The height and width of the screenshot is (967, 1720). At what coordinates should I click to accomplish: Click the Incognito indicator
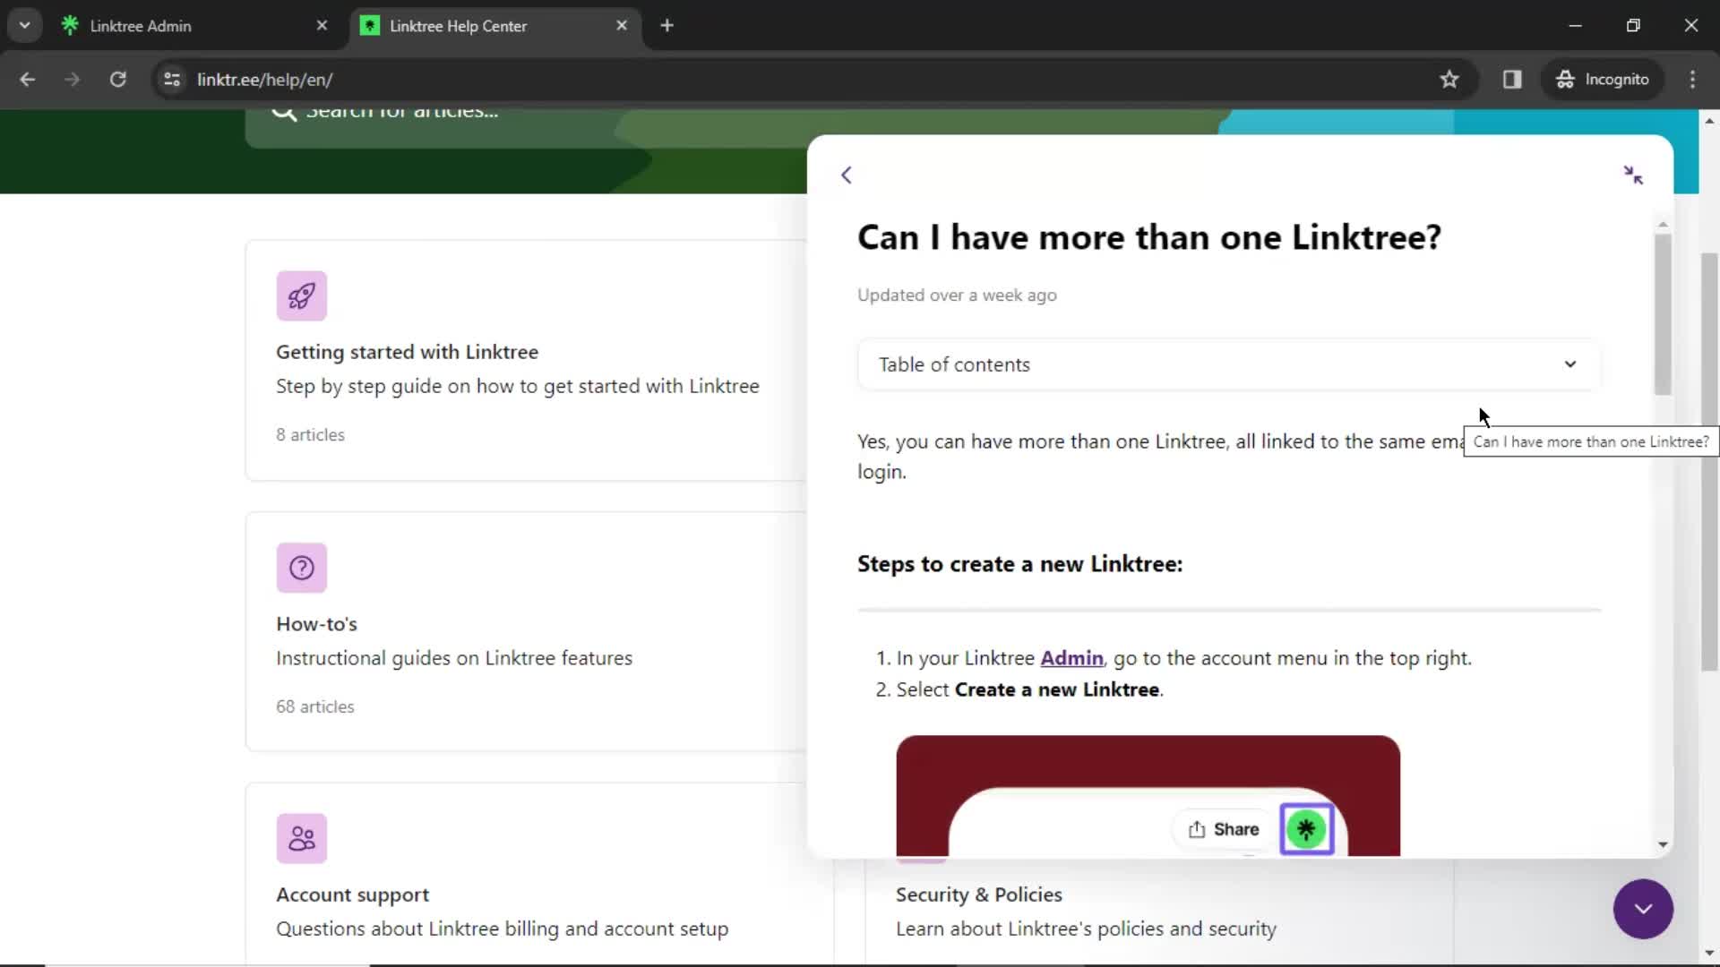(x=1603, y=80)
